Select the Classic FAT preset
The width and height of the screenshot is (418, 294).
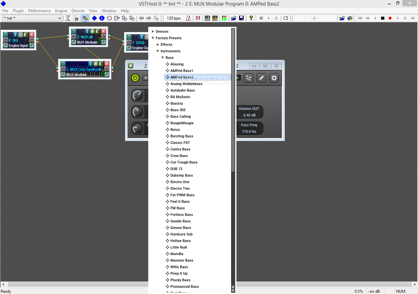(180, 143)
